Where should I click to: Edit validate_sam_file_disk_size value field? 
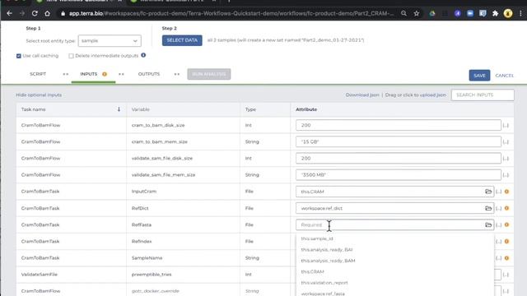click(x=399, y=158)
